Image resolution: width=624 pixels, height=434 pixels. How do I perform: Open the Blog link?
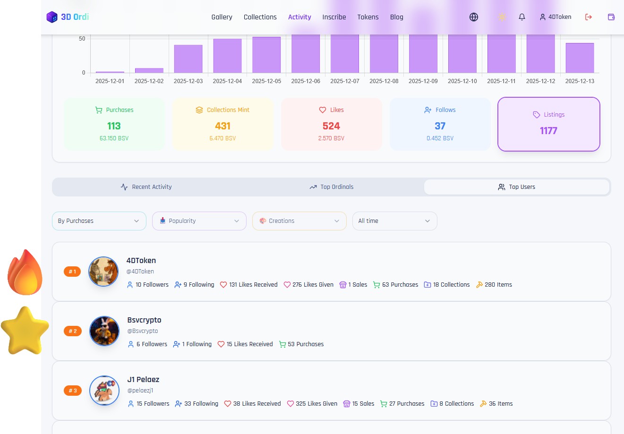point(397,17)
